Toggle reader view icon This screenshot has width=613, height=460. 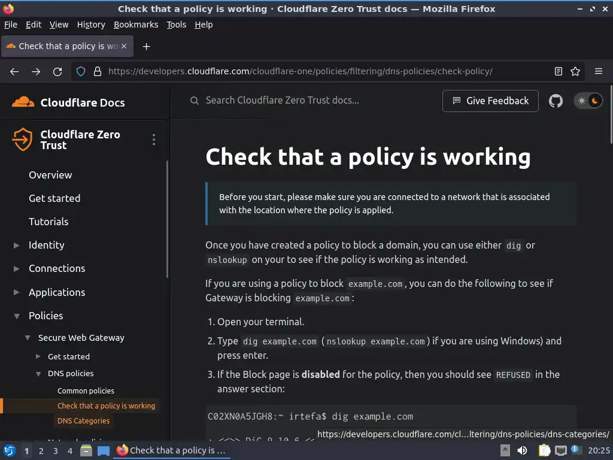click(x=559, y=71)
